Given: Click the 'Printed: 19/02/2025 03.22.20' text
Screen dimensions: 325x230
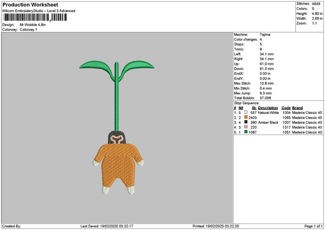Looking at the screenshot, I should tap(216, 226).
